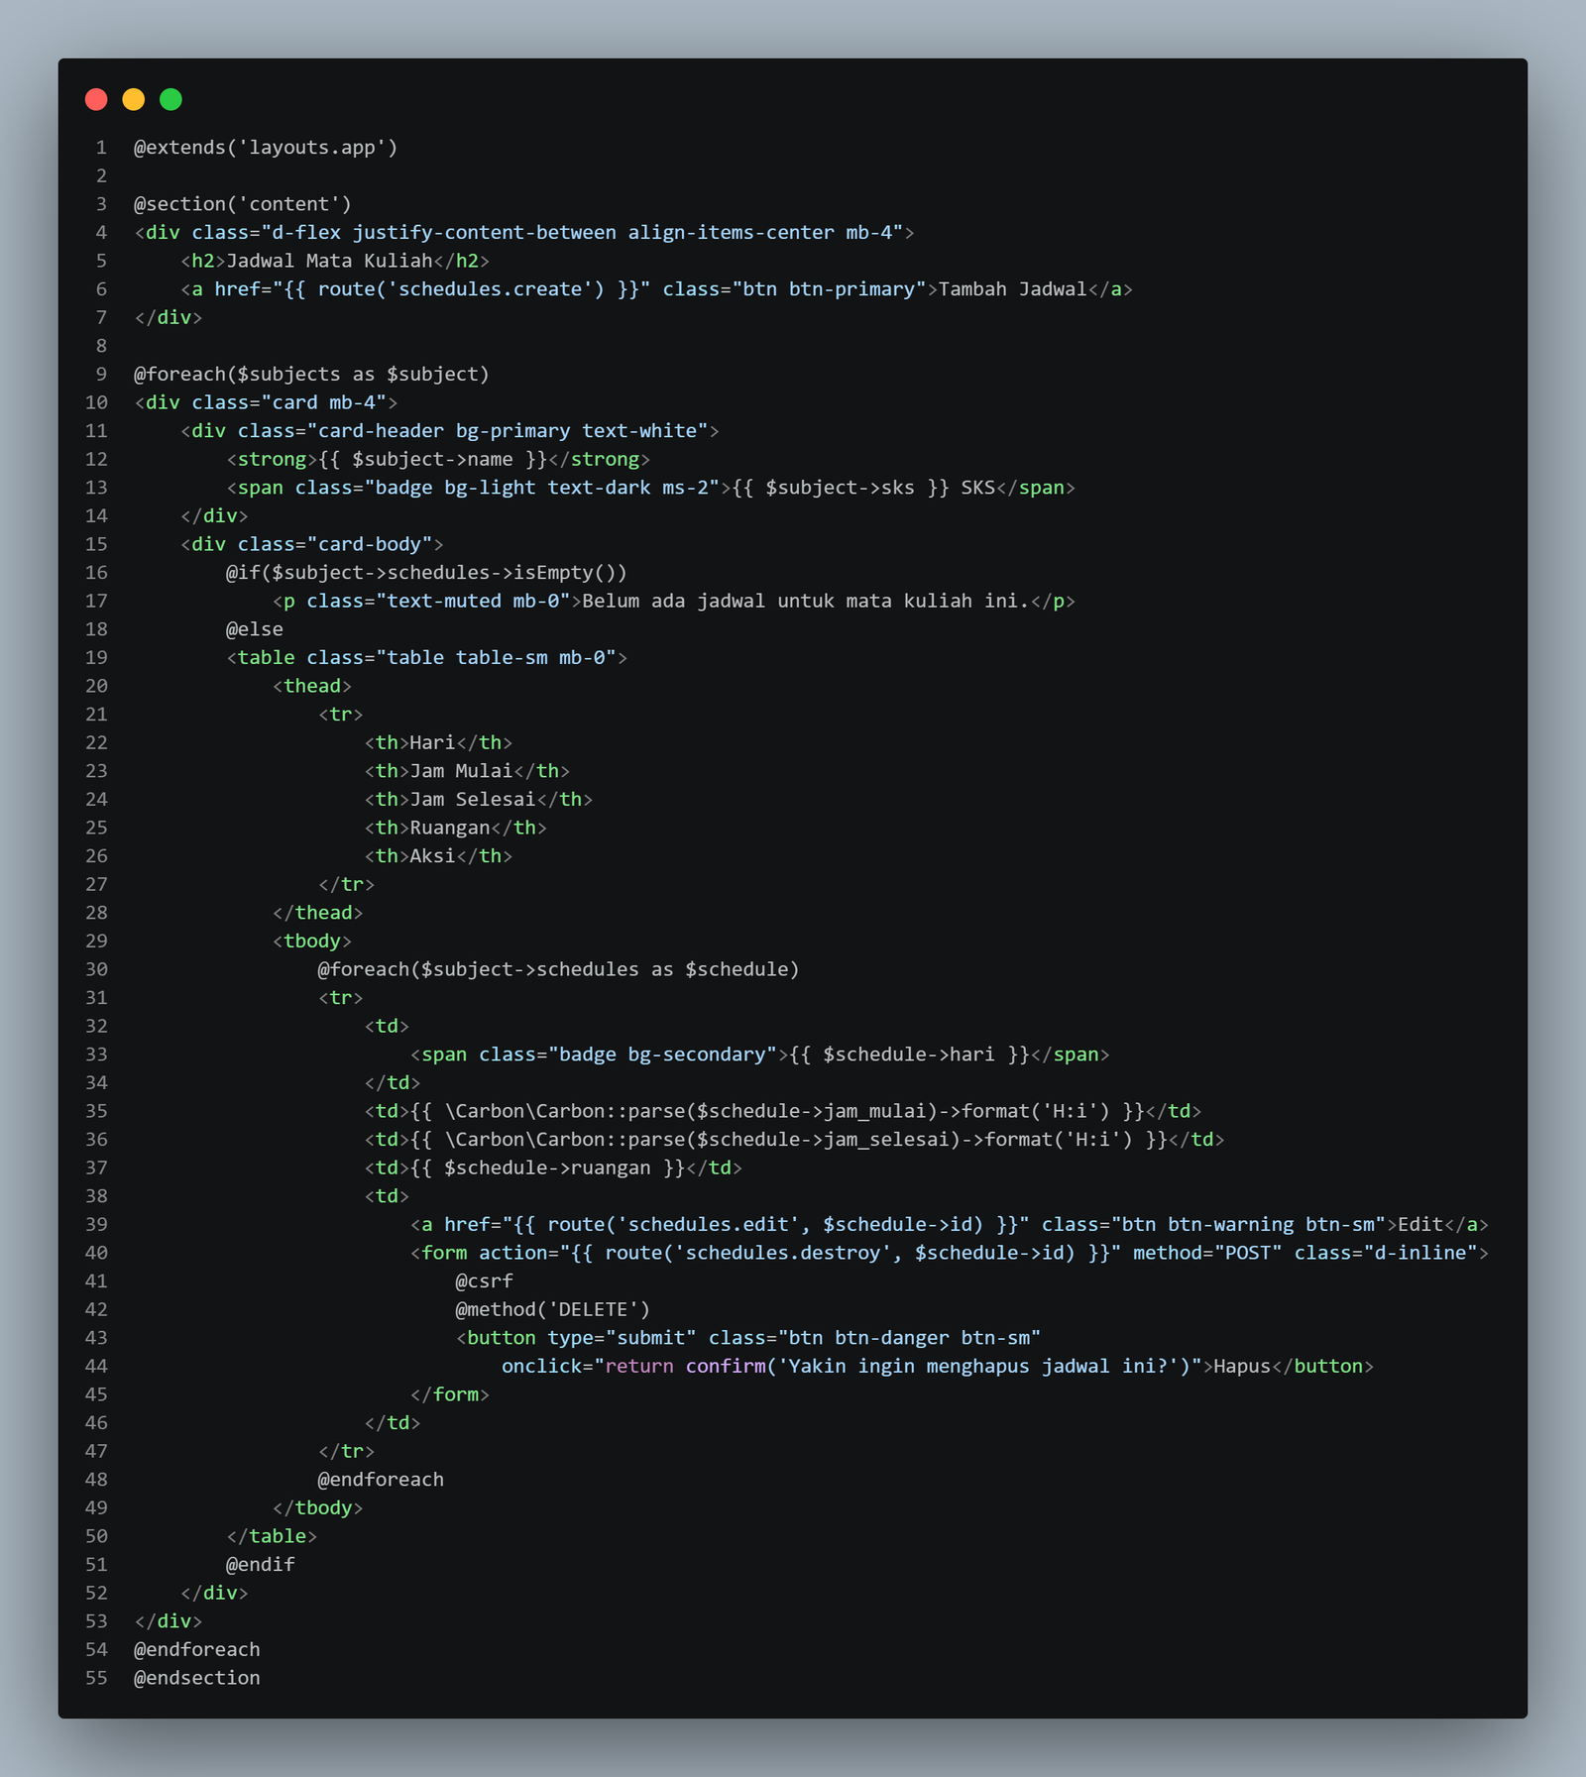Click line number 1
Viewport: 1586px width, 1777px height.
[x=101, y=148]
